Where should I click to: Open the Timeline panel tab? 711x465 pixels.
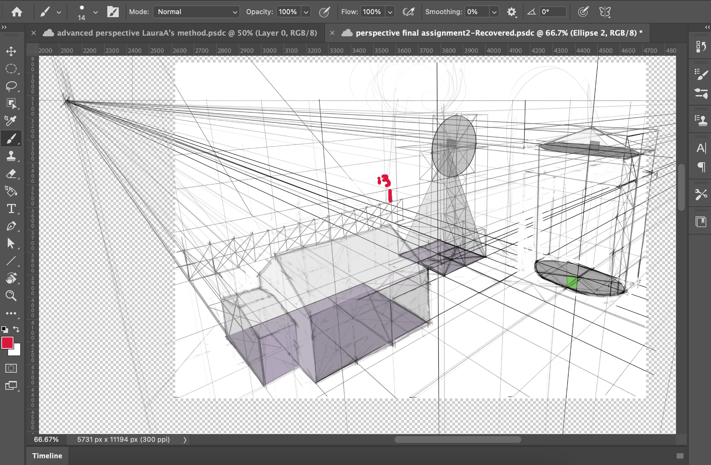tap(47, 456)
